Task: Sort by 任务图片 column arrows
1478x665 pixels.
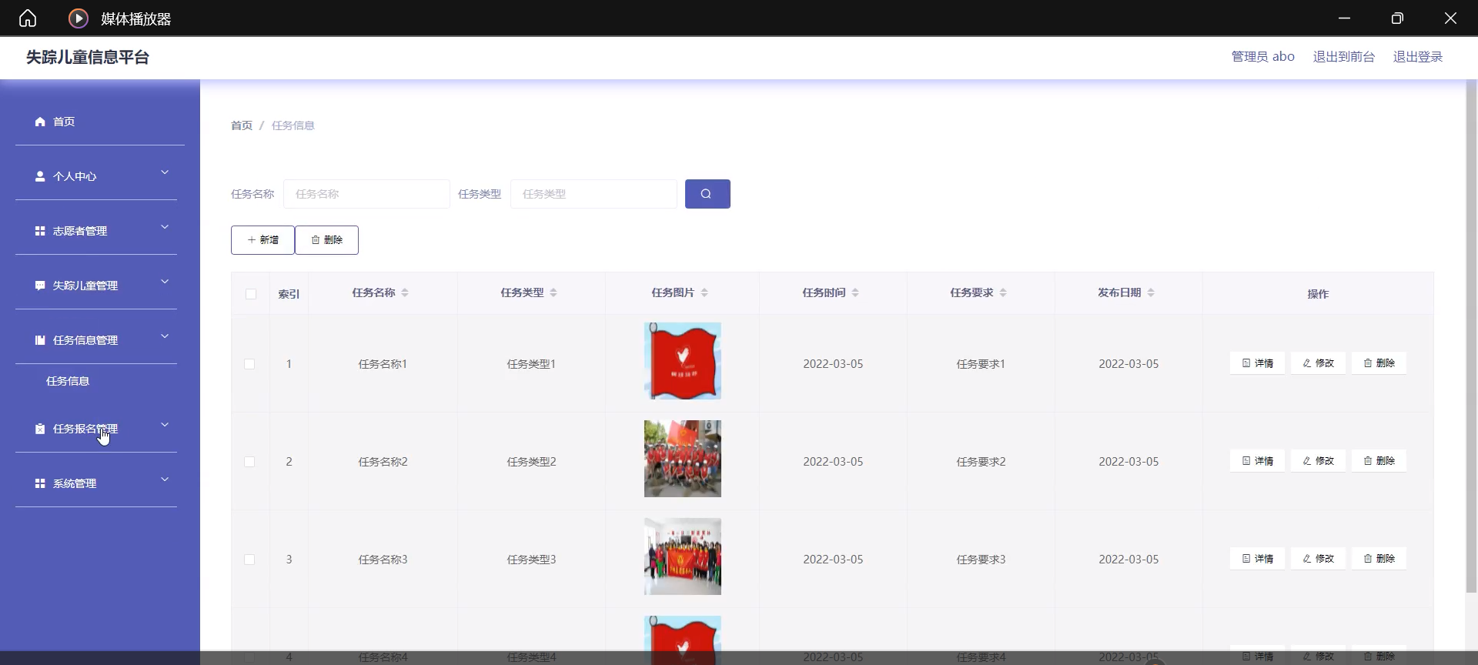Action: [x=704, y=292]
